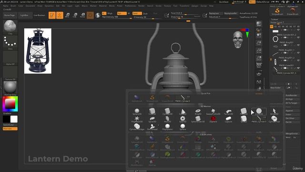Toggle the Rgb channel button

[122, 13]
